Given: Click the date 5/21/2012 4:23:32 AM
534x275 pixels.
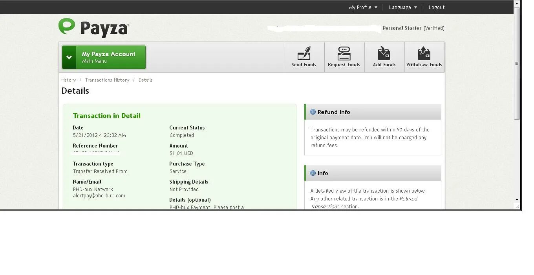Looking at the screenshot, I should tap(99, 135).
